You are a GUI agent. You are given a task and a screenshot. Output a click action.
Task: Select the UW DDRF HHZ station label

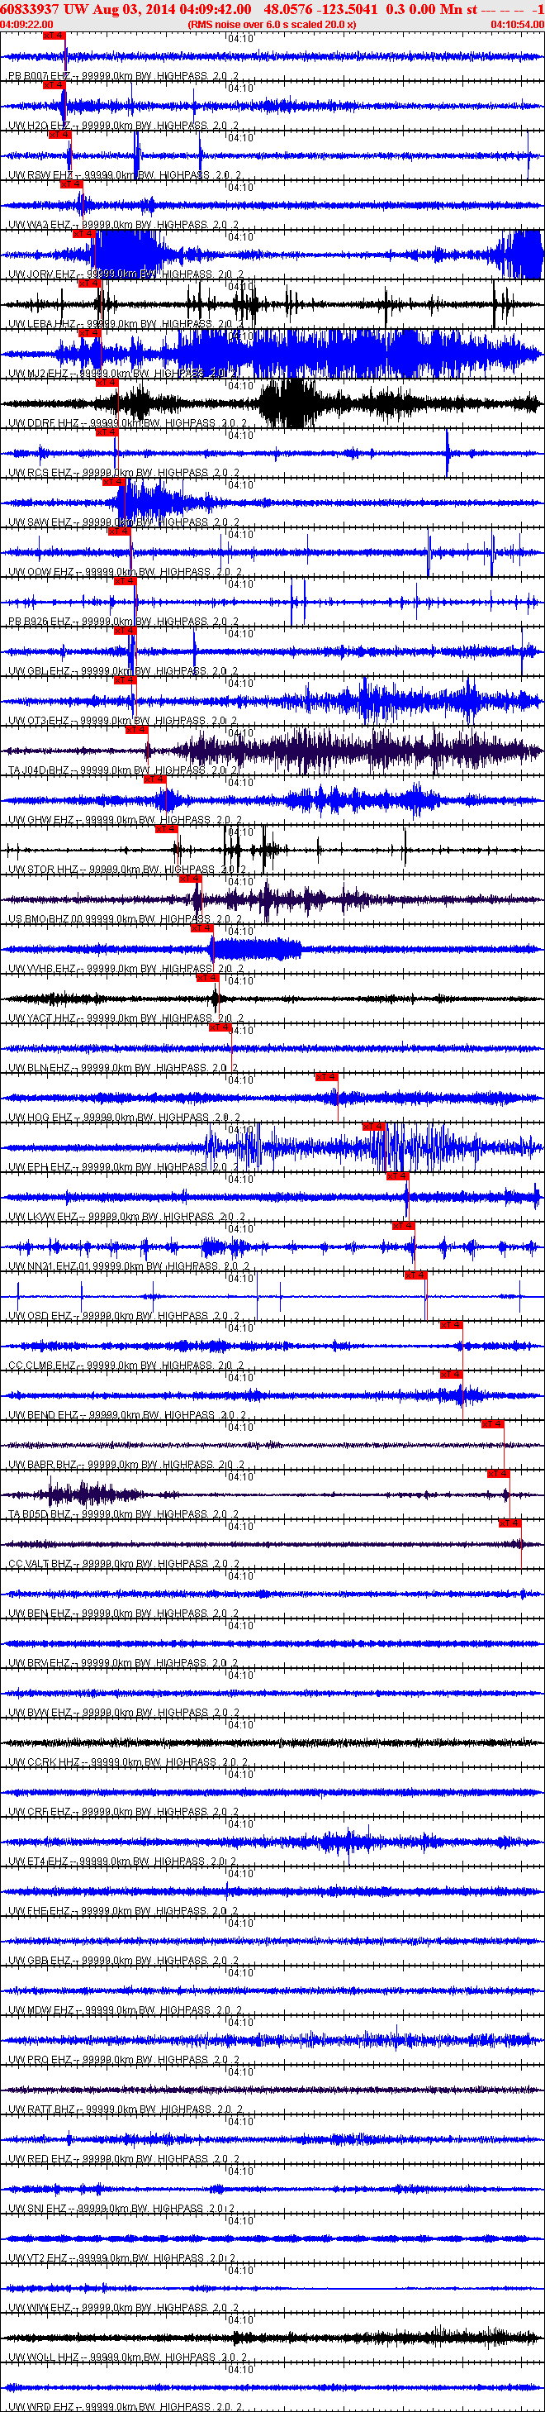pyautogui.click(x=128, y=423)
